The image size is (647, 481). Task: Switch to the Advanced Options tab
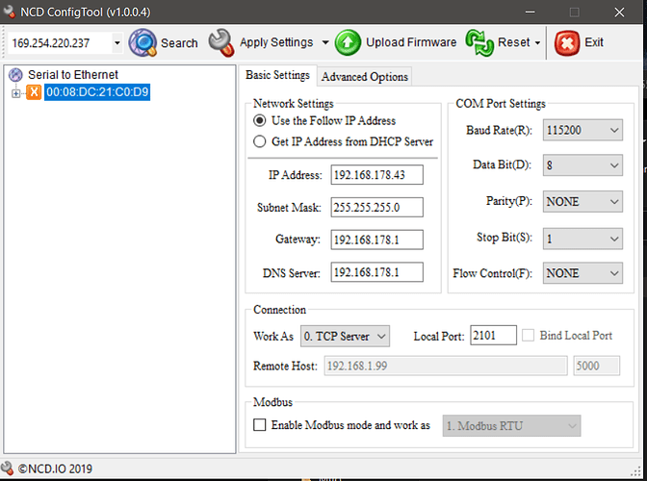(x=365, y=77)
